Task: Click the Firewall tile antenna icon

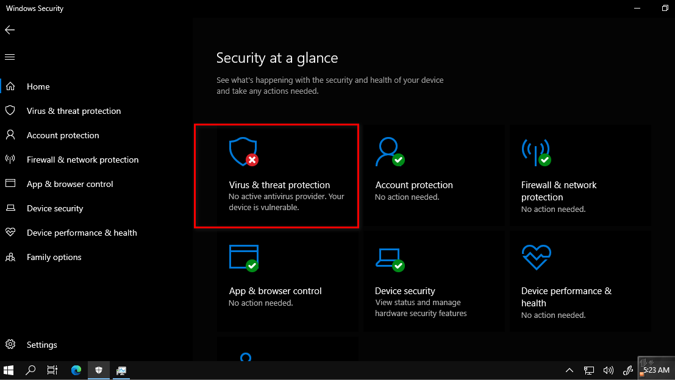Action: coord(536,152)
